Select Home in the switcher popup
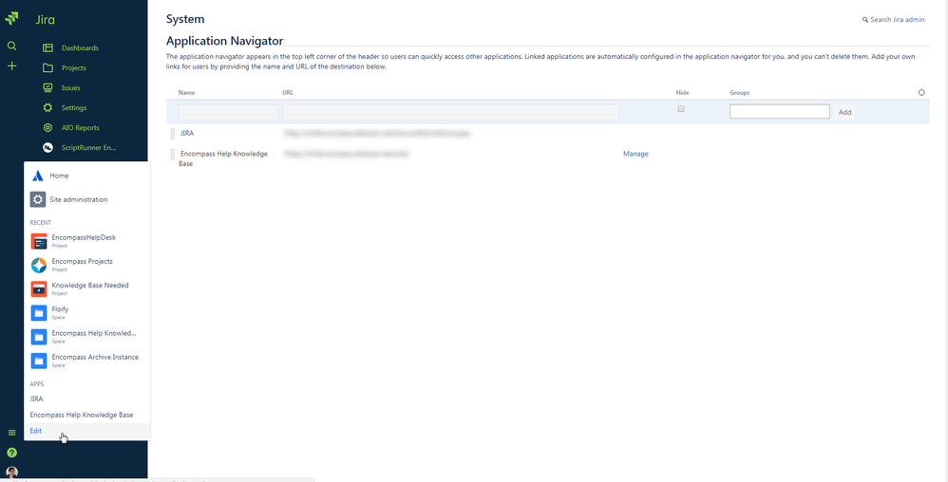 pos(59,176)
